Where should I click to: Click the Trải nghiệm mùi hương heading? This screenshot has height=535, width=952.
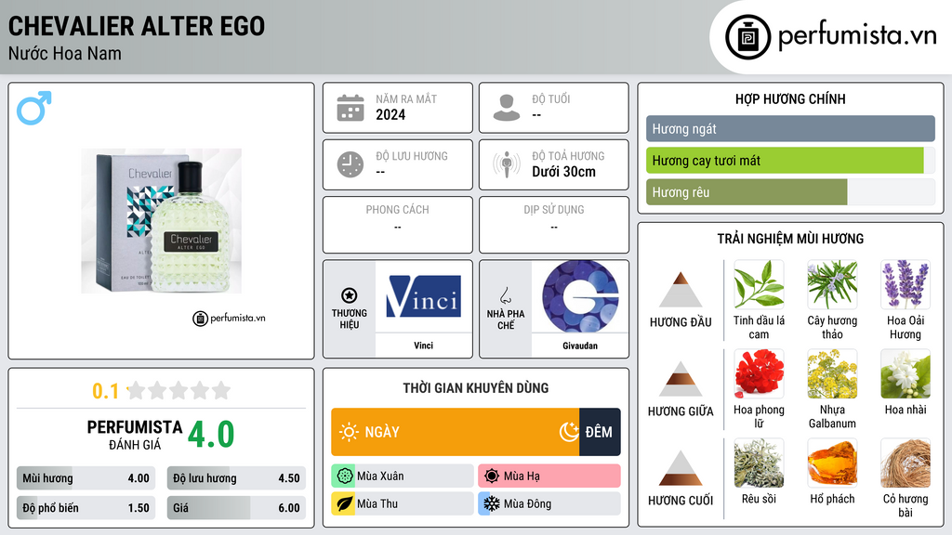click(x=790, y=239)
